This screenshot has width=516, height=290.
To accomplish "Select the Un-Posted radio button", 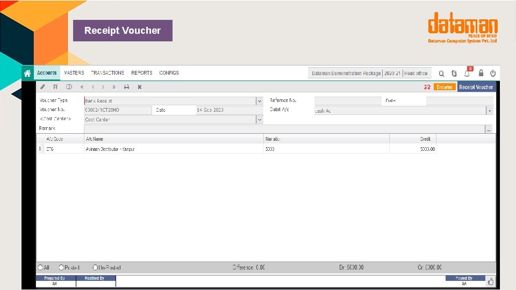I will (96, 267).
